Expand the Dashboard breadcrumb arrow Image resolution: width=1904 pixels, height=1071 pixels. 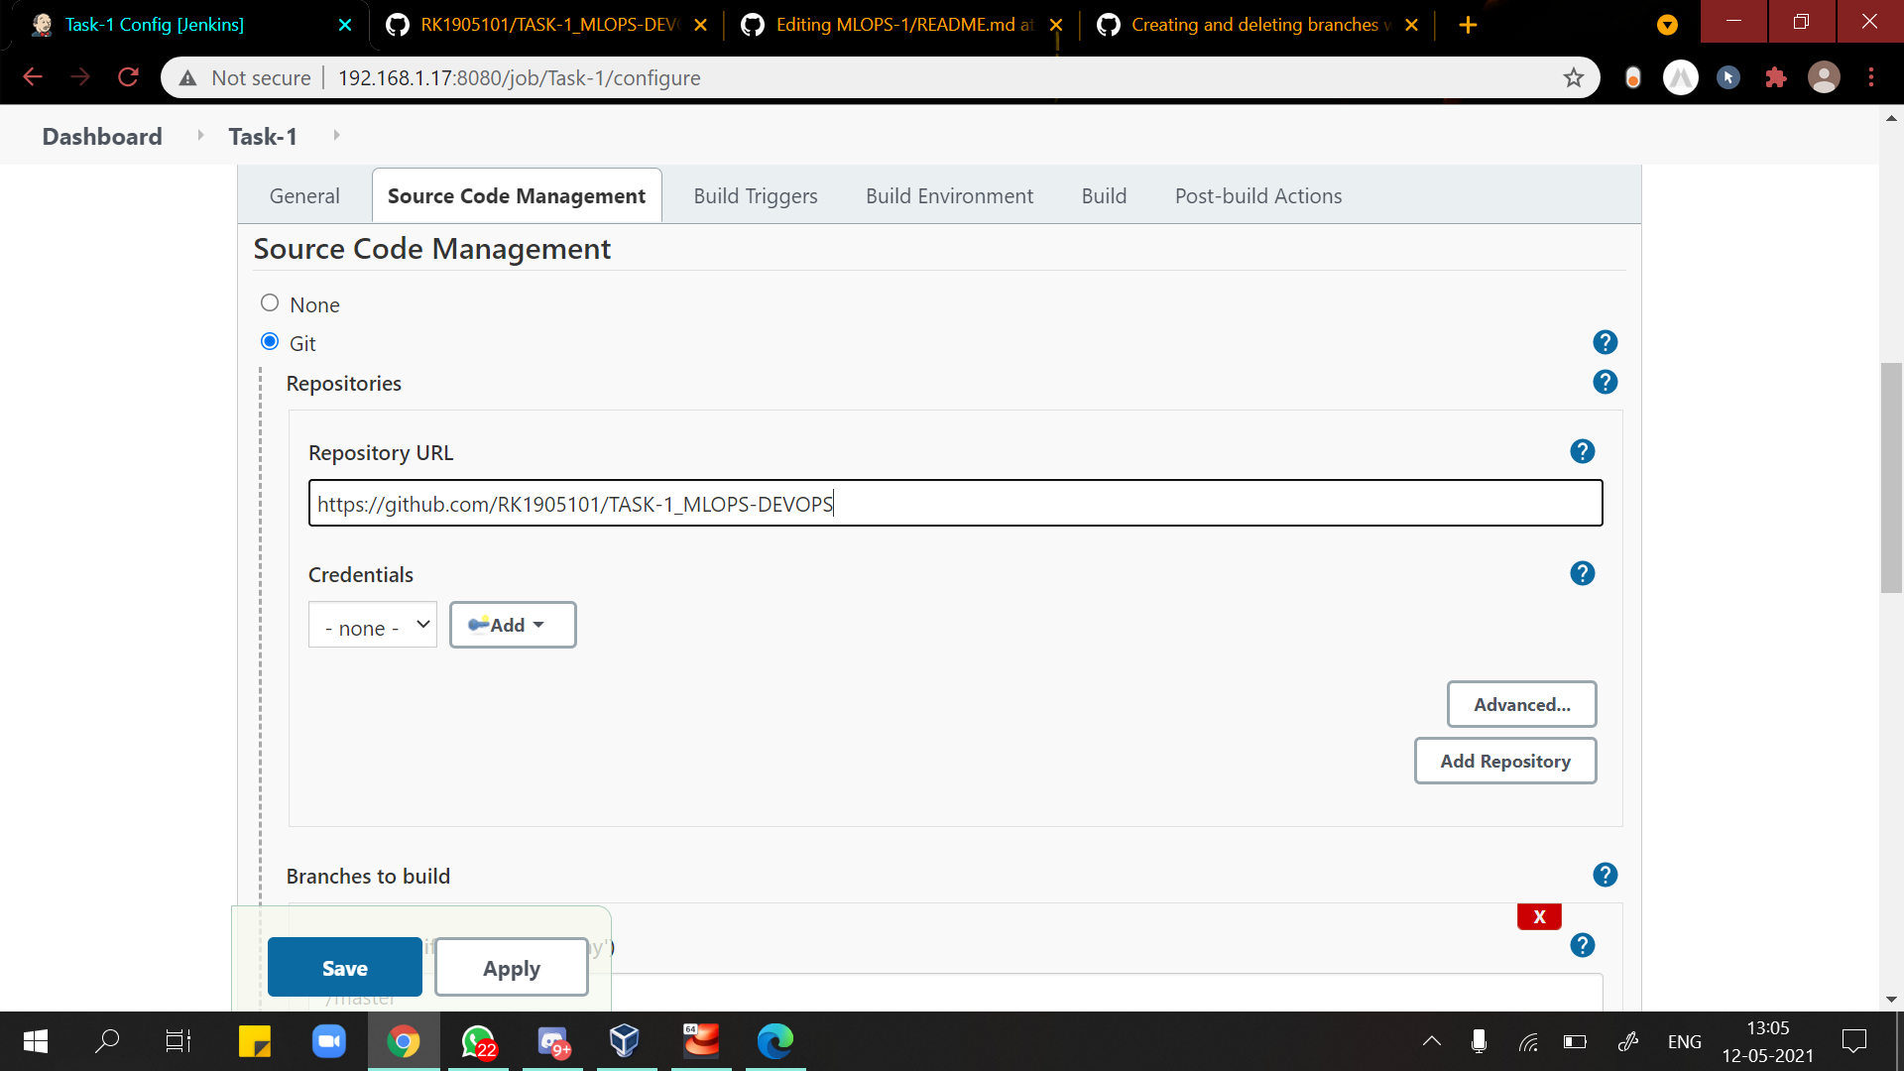[x=199, y=135]
